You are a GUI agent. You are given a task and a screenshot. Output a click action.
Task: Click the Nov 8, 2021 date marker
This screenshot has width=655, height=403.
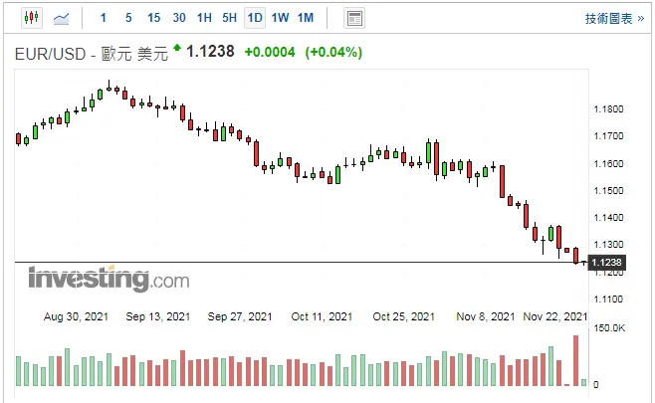[x=485, y=316]
